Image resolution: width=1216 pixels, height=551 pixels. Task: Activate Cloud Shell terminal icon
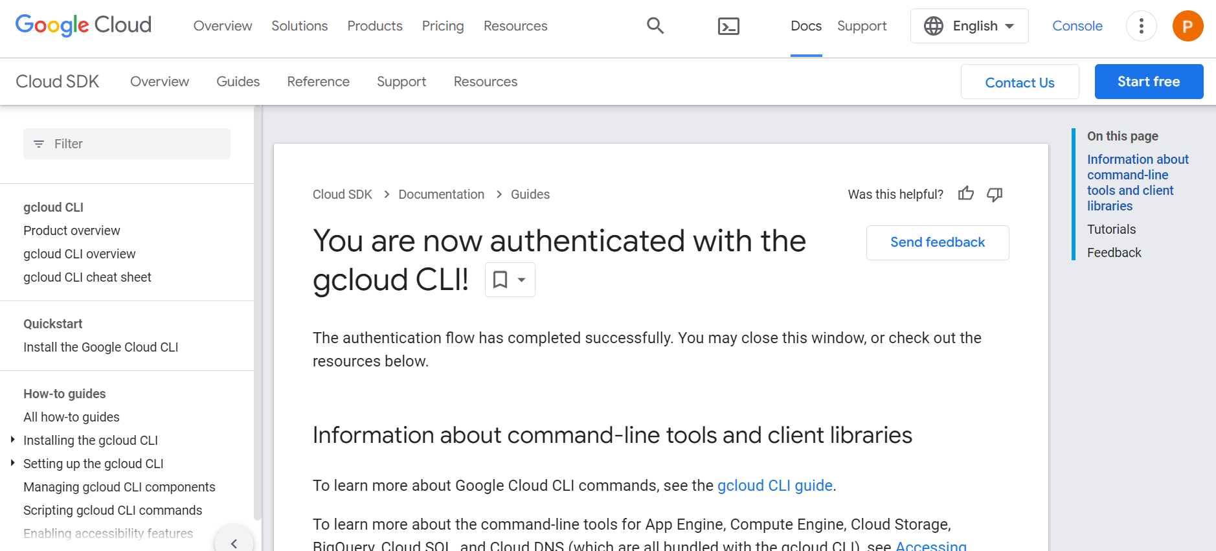728,26
